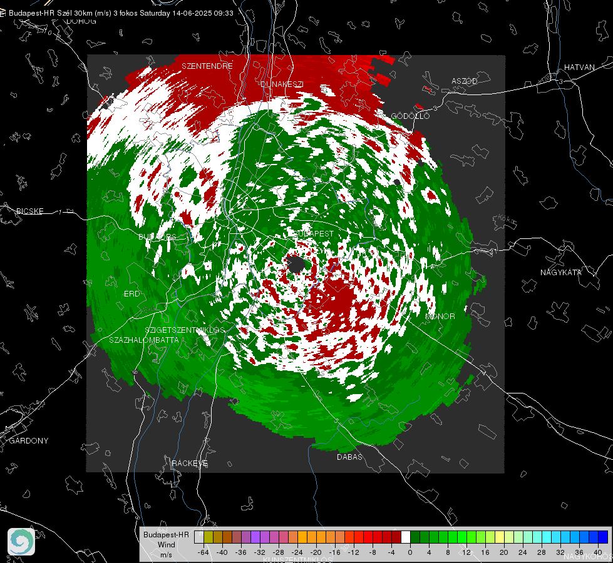Select the legend tick value -20
The height and width of the screenshot is (563, 613).
[316, 552]
